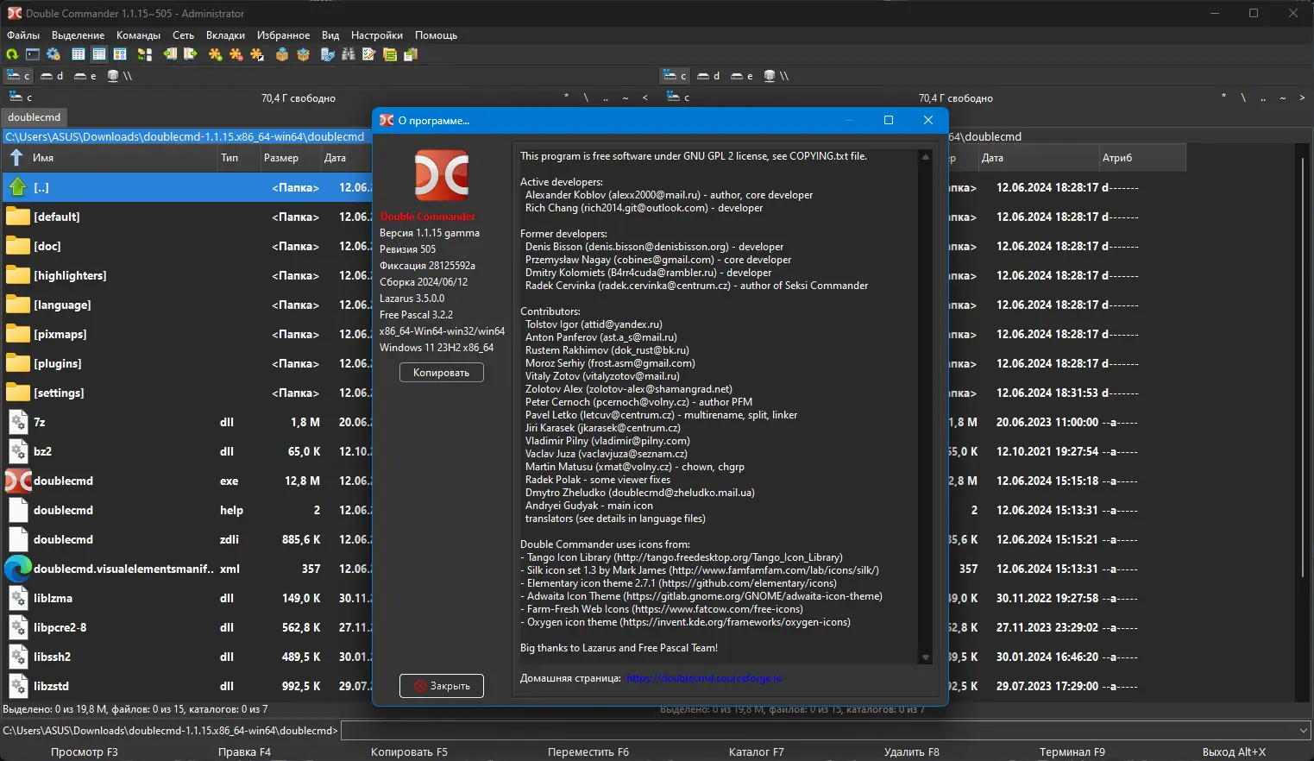The image size is (1314, 761).
Task: Focus the command line input field
Action: click(x=819, y=731)
